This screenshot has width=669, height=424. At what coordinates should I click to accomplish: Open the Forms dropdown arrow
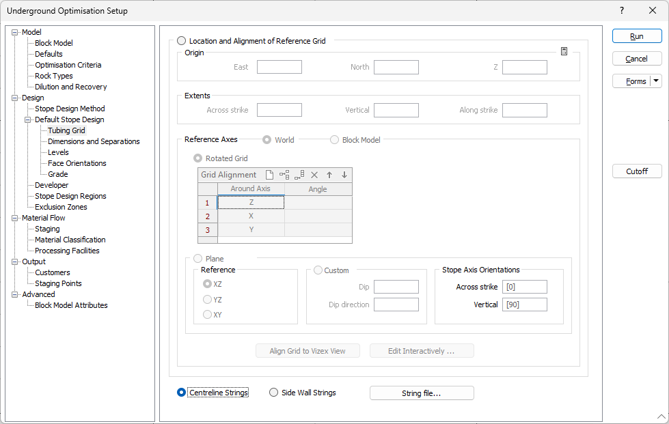click(657, 81)
